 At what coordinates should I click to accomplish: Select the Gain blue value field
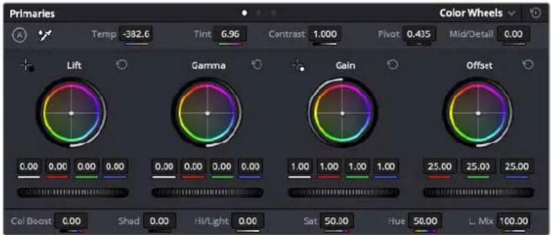(385, 167)
